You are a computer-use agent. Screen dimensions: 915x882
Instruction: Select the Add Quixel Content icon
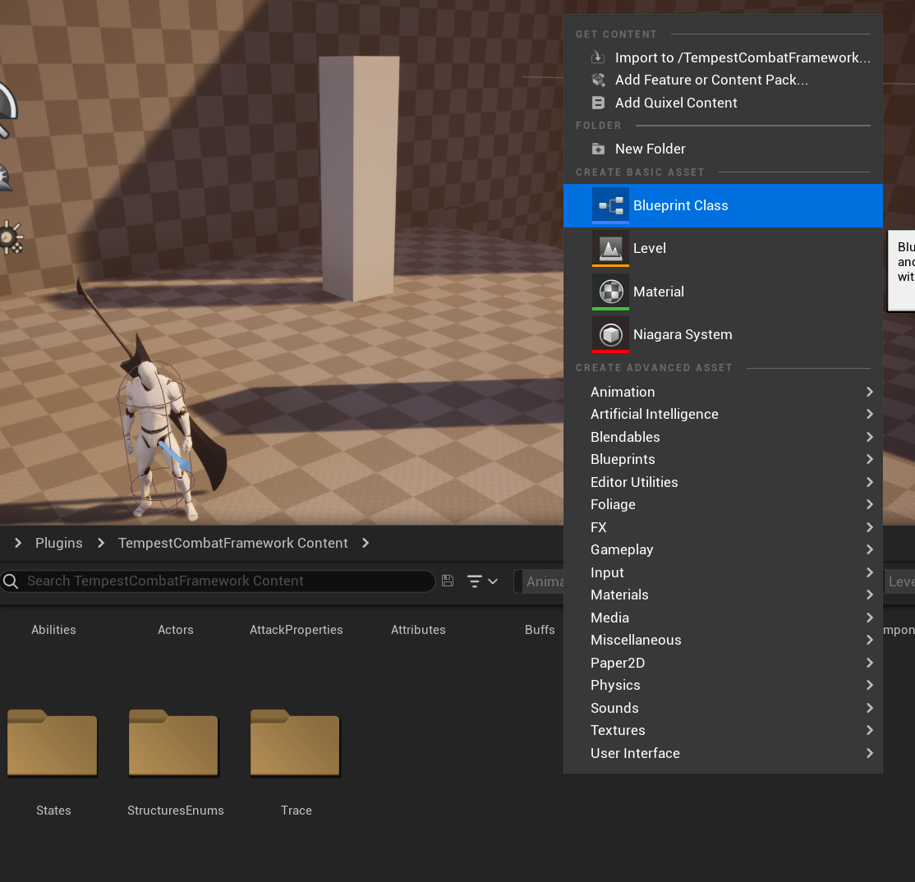pyautogui.click(x=598, y=102)
